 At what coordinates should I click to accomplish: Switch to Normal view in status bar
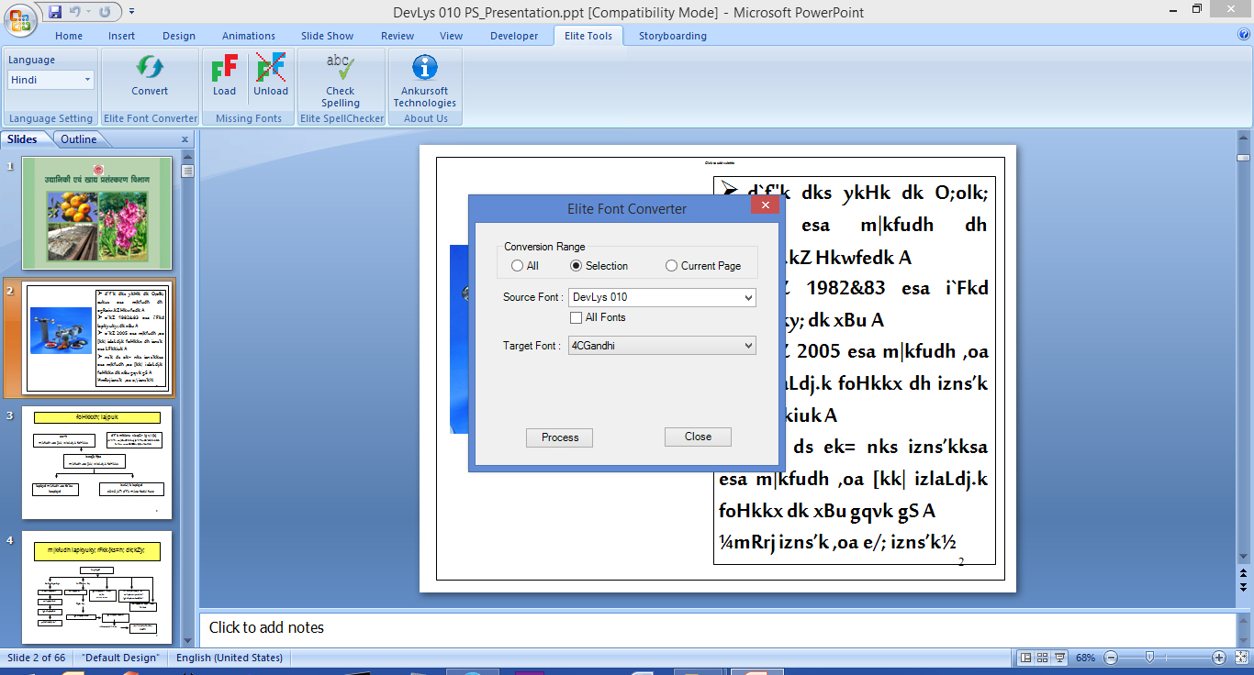point(1025,658)
